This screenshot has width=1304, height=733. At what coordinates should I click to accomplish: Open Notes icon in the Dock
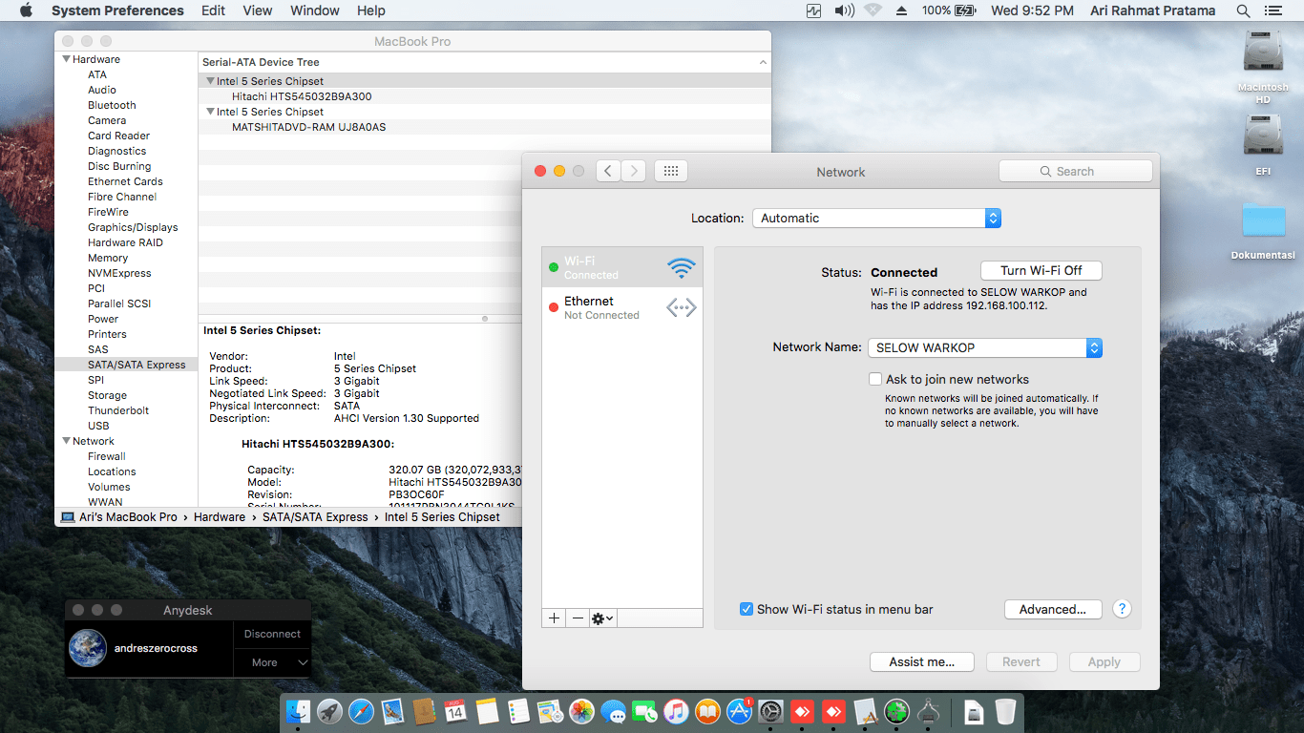487,711
